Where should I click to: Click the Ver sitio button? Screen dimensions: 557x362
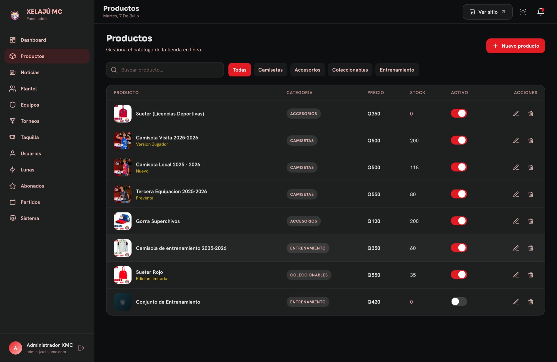click(488, 12)
